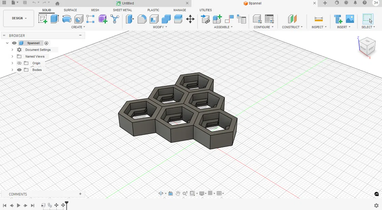Expand the Bodies folder in Browser
The image size is (382, 210).
[x=12, y=70]
